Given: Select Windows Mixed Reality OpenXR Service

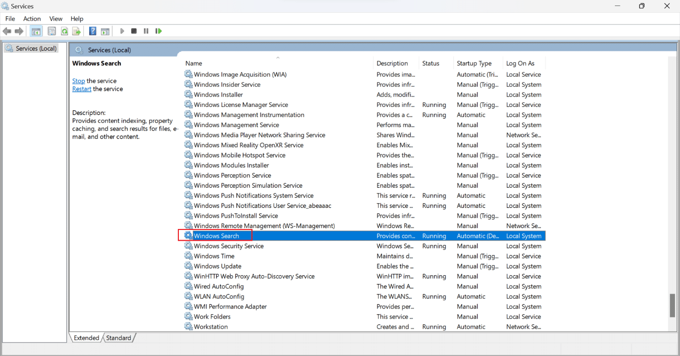Looking at the screenshot, I should [x=364, y=145].
